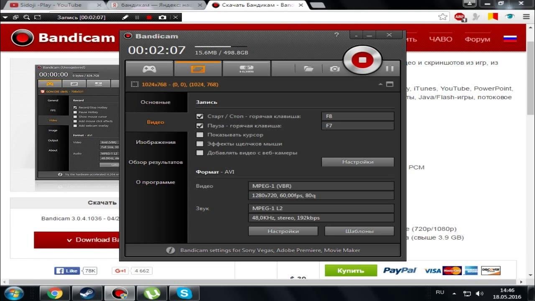Image resolution: width=535 pixels, height=301 pixels.
Task: Click the F7 hotkey field
Action: pos(358,125)
